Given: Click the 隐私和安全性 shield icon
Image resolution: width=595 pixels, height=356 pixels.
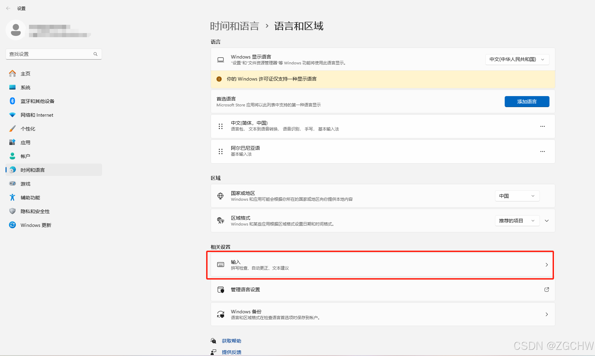Looking at the screenshot, I should coord(12,211).
